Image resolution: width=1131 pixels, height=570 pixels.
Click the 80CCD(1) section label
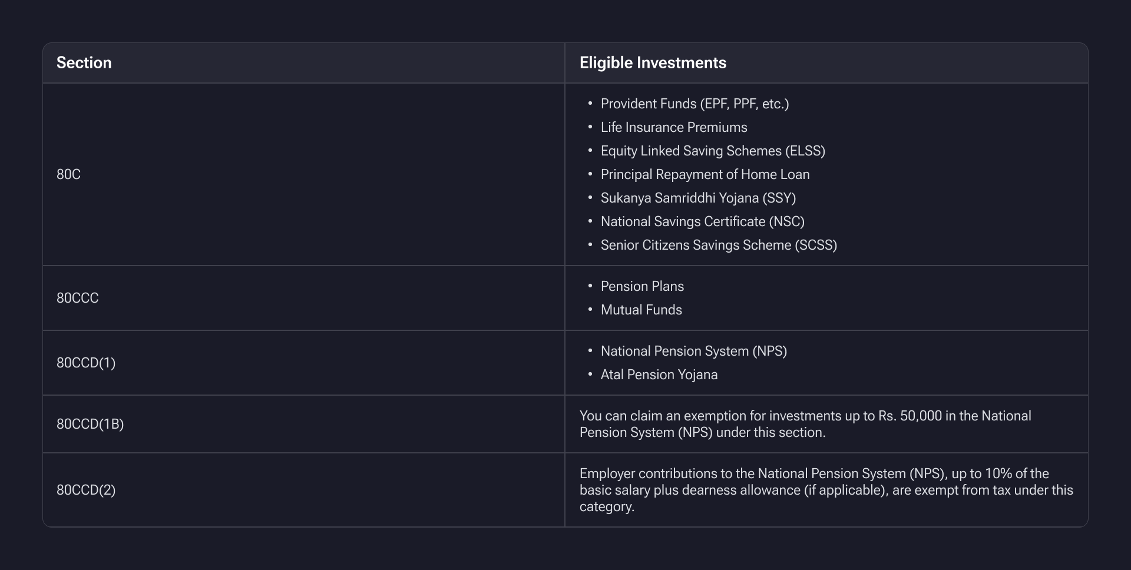coord(86,363)
